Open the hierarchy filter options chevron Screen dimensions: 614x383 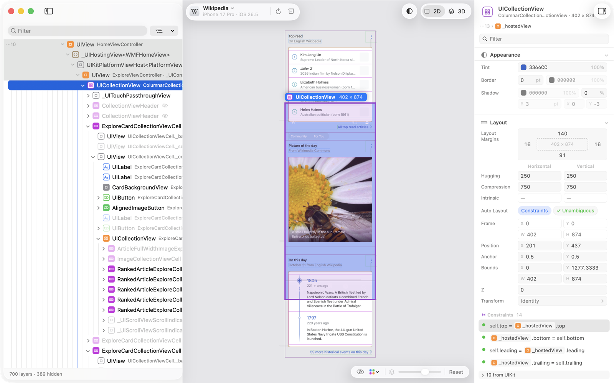coord(173,31)
